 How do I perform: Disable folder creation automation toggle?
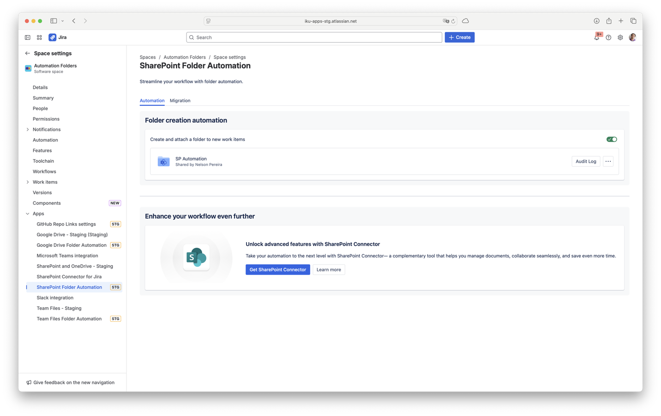[x=612, y=139]
